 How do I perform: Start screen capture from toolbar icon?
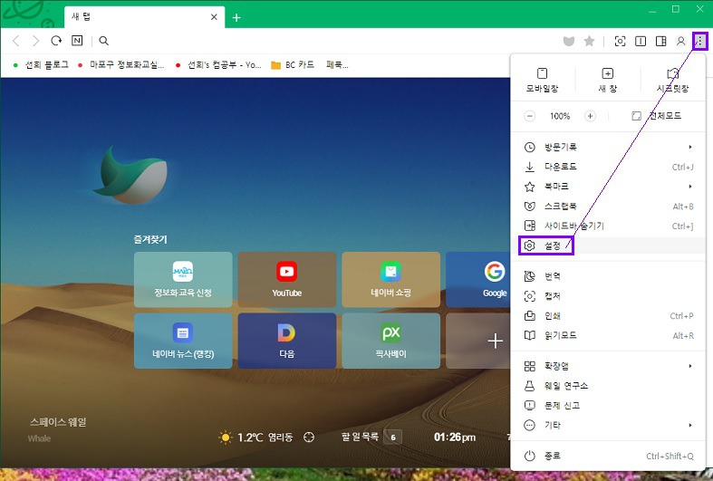point(620,42)
